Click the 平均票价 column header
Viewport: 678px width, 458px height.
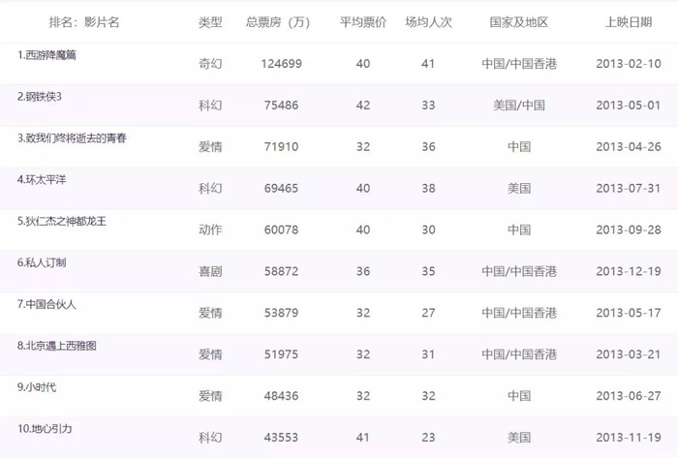point(362,21)
